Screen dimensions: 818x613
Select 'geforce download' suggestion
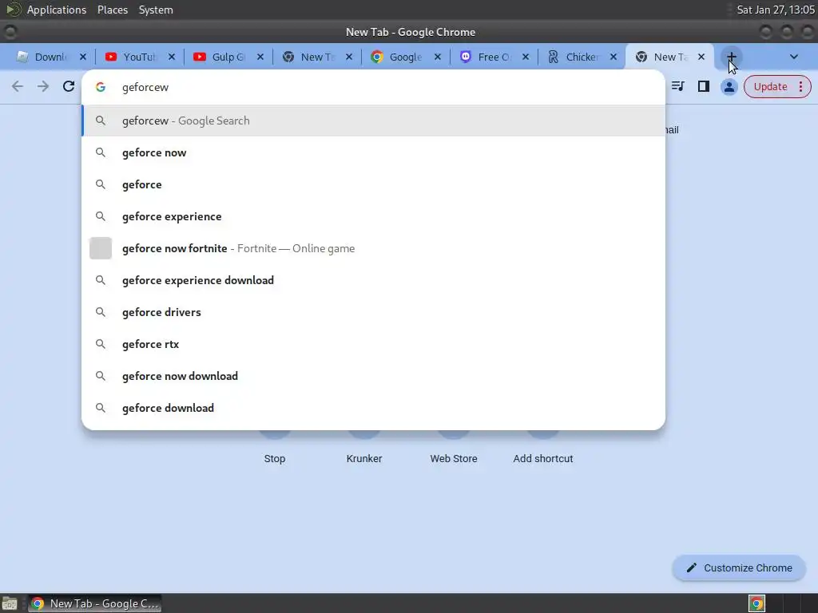374,408
